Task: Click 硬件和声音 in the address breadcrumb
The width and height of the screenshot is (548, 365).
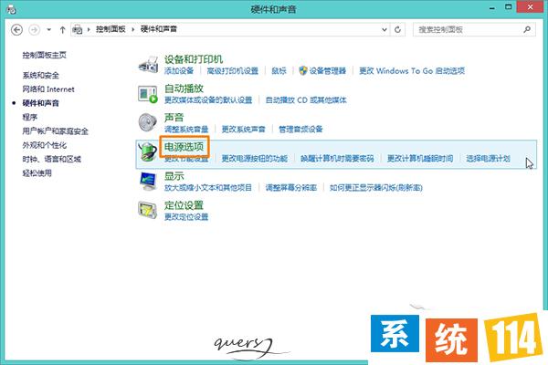Action: 158,29
